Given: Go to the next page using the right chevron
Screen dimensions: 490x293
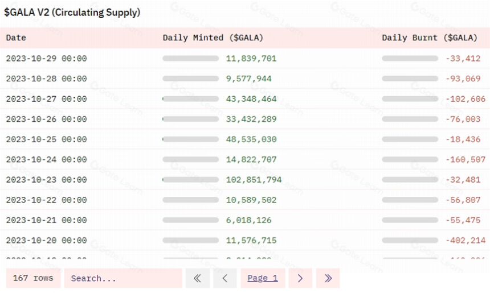Looking at the screenshot, I should pos(300,278).
